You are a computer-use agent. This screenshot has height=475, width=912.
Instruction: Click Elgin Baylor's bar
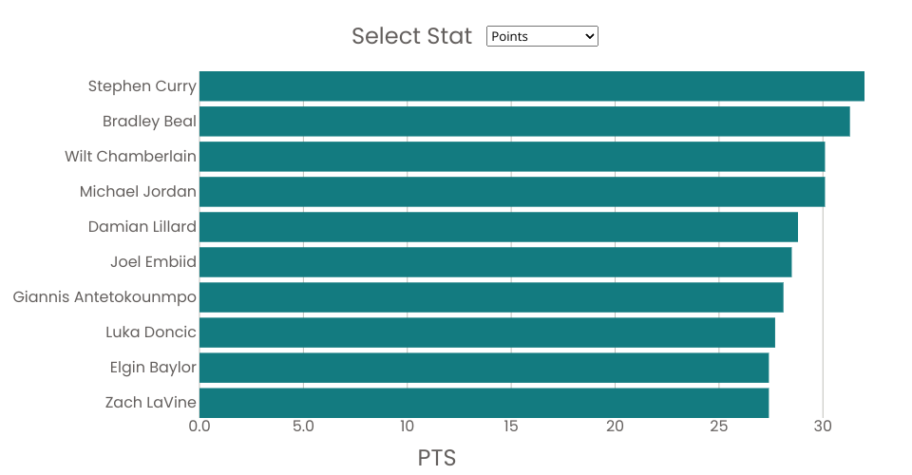click(x=484, y=368)
